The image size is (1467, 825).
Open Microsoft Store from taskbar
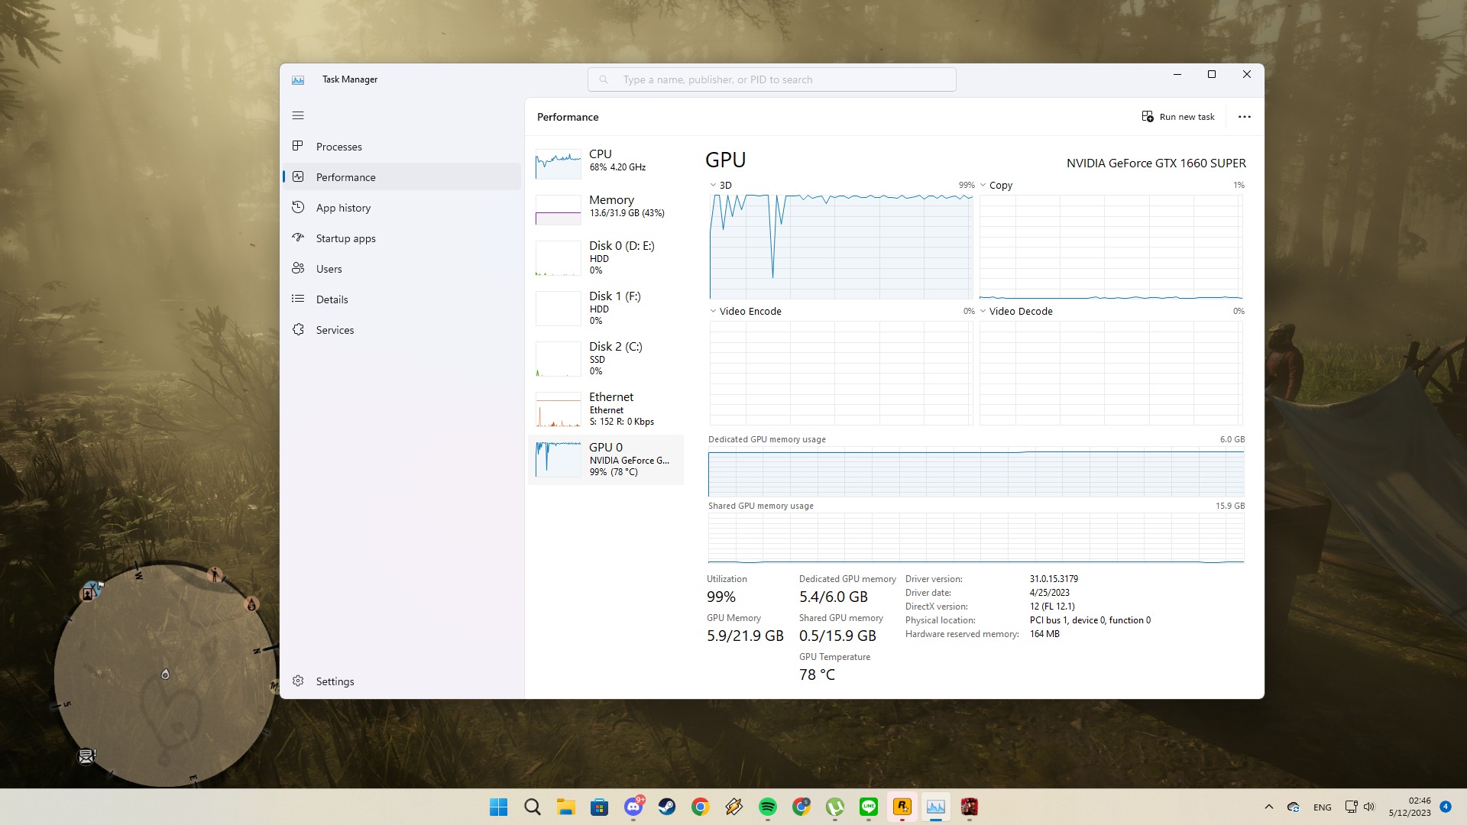tap(600, 807)
